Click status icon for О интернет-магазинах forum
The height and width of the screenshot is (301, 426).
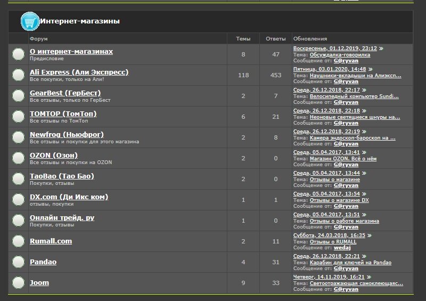coord(19,54)
